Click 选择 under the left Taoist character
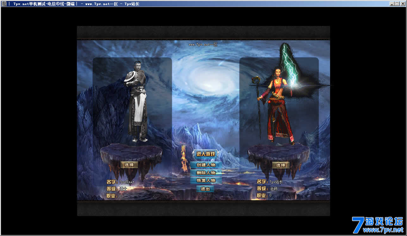Viewport: 407px width, 236px height. click(129, 165)
